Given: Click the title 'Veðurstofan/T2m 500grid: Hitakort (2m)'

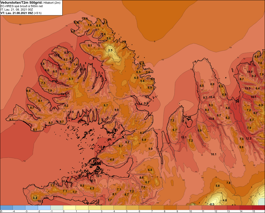Looking at the screenshot, I should click(30, 3).
